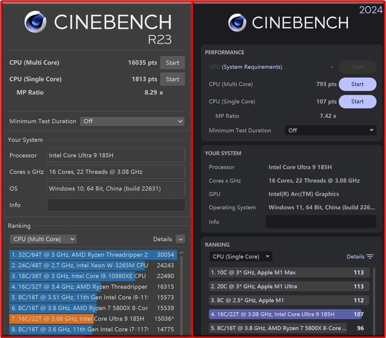Click the GPU Start button in Cinebench 2024
The width and height of the screenshot is (386, 338).
pos(357,67)
